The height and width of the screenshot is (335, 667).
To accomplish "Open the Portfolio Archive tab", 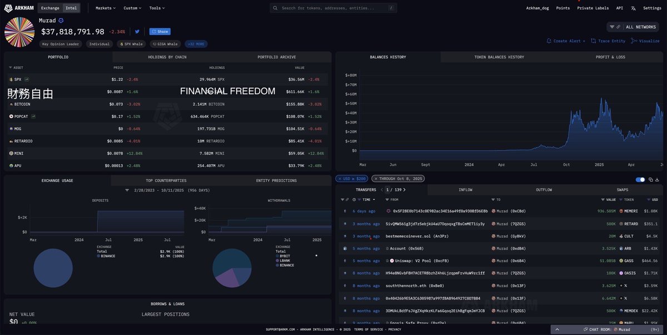I will click(276, 57).
